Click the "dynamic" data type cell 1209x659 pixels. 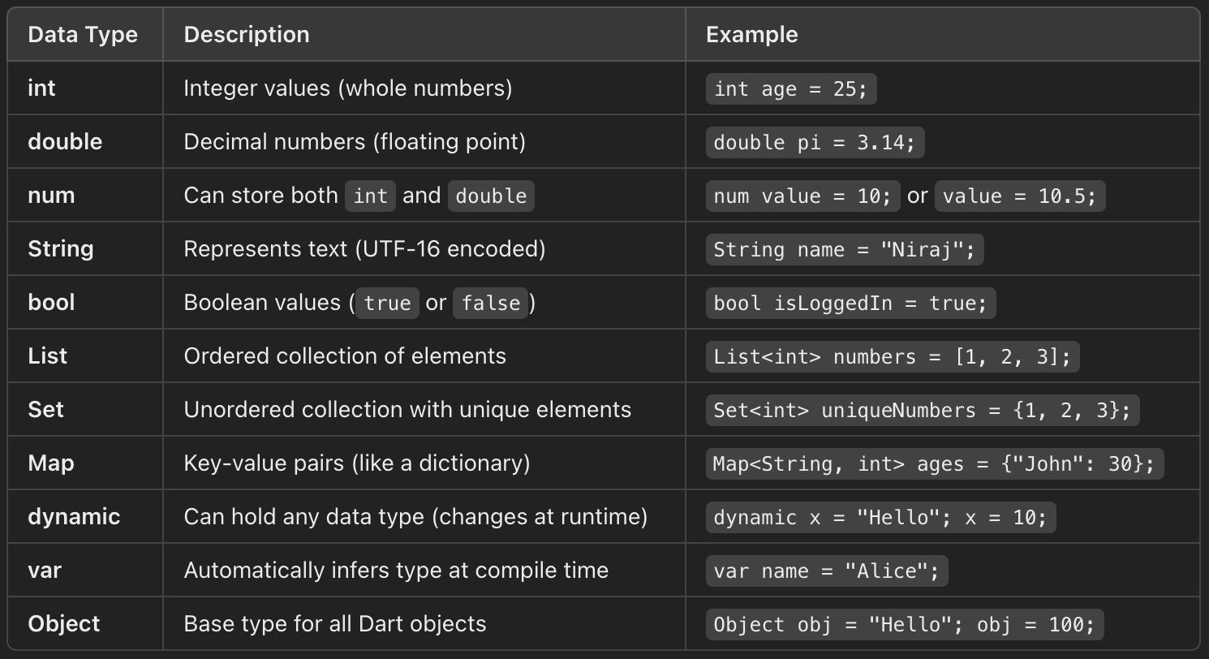(74, 517)
